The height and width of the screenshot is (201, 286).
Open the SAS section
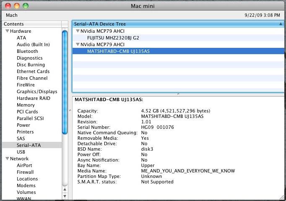pyautogui.click(x=21, y=138)
